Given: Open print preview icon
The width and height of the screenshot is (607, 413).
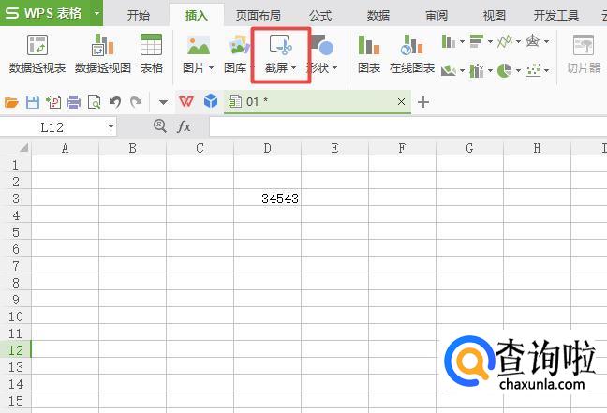Looking at the screenshot, I should [x=94, y=102].
